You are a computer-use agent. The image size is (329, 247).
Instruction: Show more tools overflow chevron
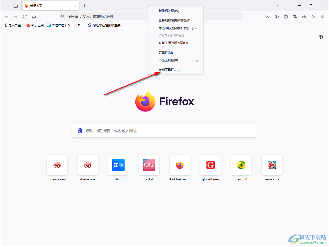coord(313,16)
